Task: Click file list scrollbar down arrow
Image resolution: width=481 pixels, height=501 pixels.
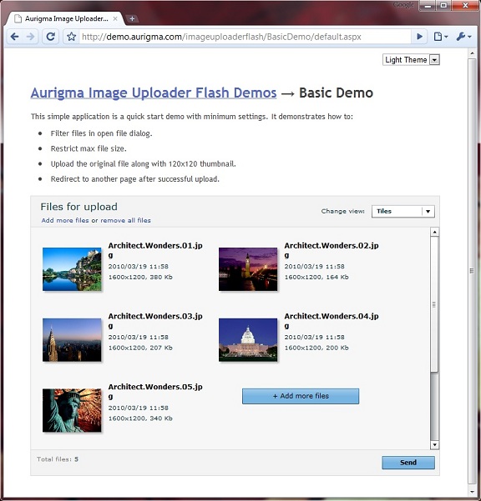Action: tap(434, 445)
